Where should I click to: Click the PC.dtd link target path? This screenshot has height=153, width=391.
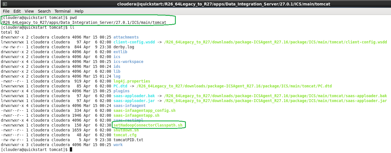[x=234, y=86]
